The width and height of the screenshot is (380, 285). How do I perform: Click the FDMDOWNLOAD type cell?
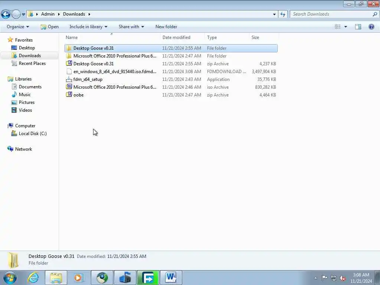[x=226, y=72]
